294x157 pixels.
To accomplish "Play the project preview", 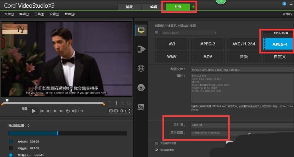I will click(x=34, y=111).
